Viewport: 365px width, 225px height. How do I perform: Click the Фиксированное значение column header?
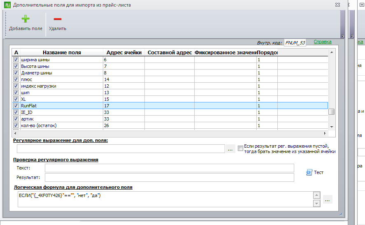pyautogui.click(x=226, y=53)
